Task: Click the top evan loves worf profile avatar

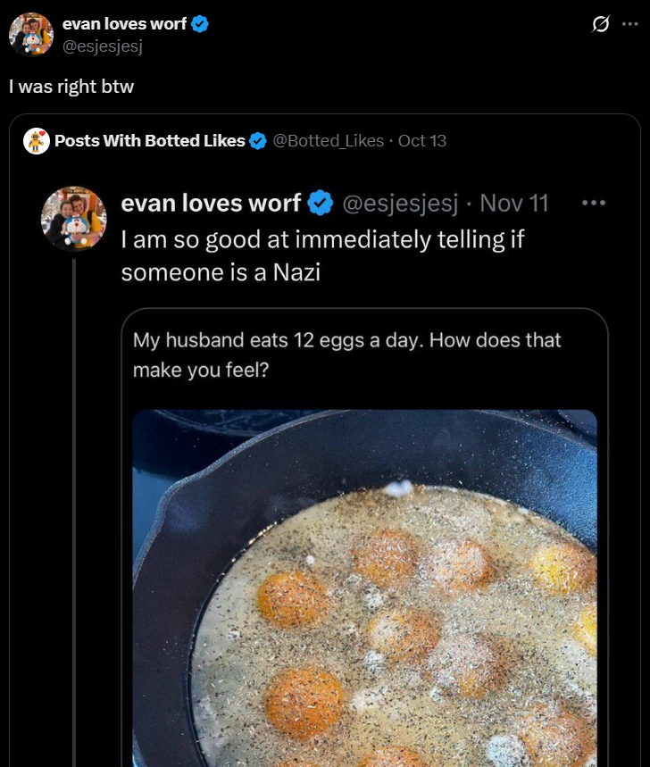Action: pos(31,35)
